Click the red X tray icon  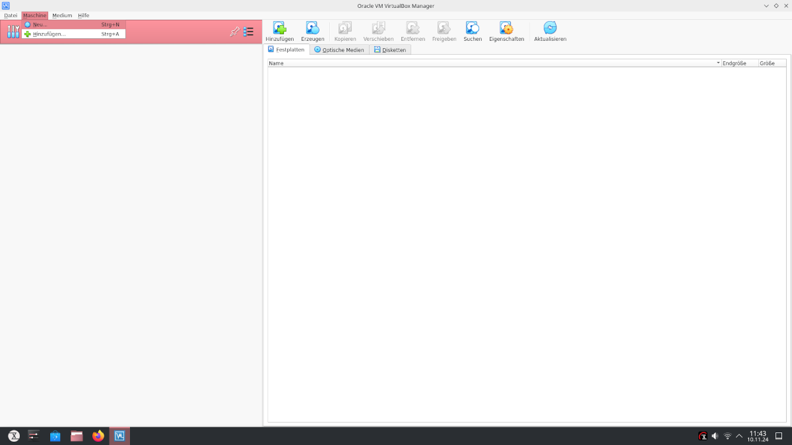[x=703, y=436]
